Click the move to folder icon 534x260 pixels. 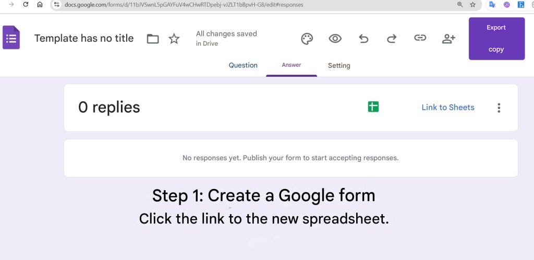click(x=153, y=39)
